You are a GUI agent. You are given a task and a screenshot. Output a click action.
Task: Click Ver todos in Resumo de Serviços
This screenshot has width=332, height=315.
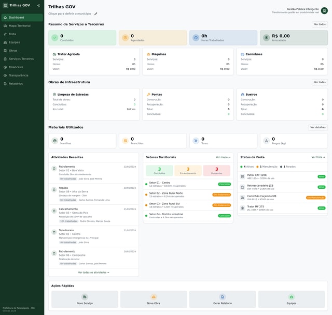pos(320,24)
